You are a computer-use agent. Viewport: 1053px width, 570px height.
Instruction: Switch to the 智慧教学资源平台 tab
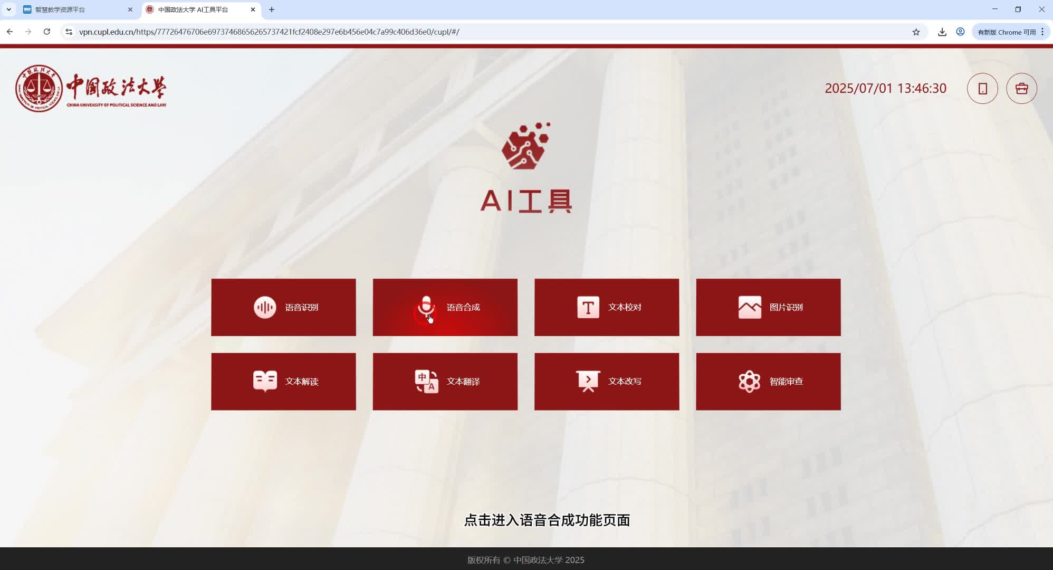point(74,9)
